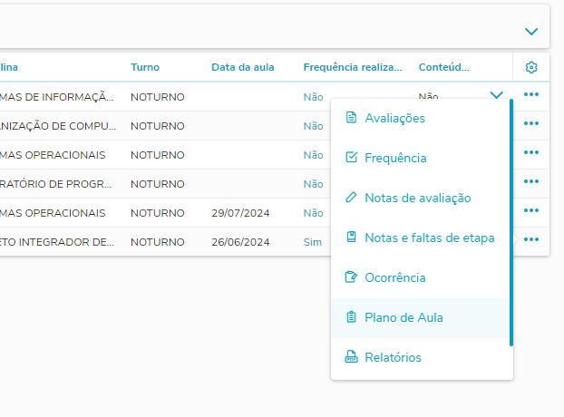
Task: Open the table column settings gear
Action: (531, 67)
